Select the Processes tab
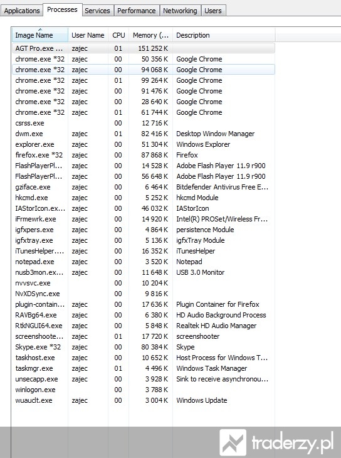 (x=62, y=9)
